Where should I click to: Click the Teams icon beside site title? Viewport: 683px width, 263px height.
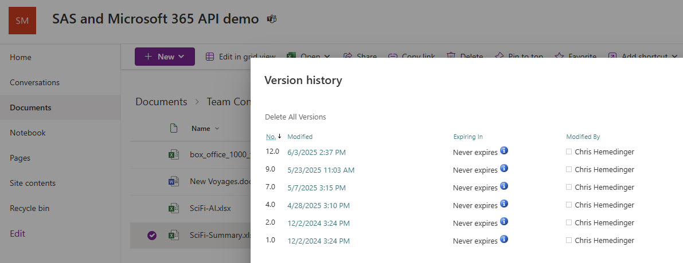272,19
